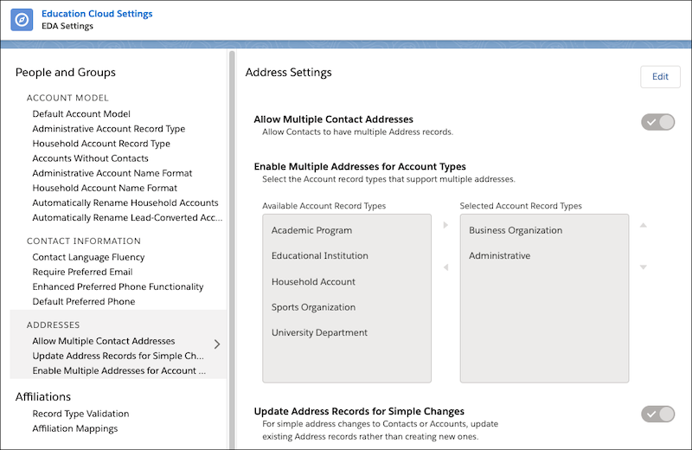692x450 pixels.
Task: Open Require Preferred Email setting
Action: point(82,272)
